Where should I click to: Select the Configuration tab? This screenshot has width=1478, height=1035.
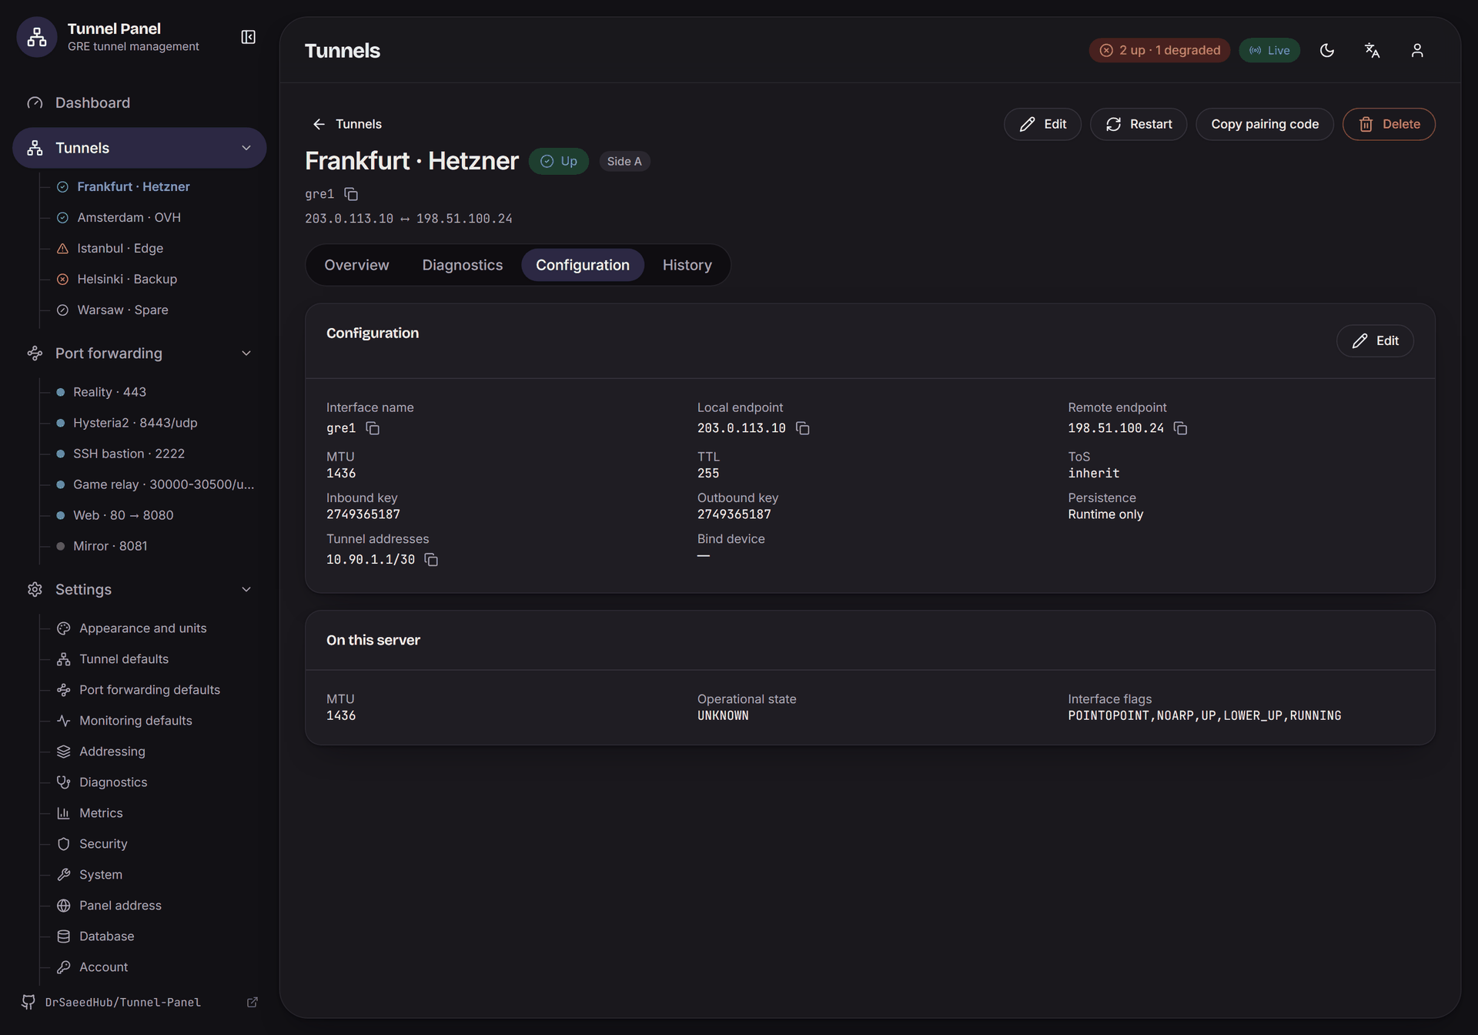(583, 265)
